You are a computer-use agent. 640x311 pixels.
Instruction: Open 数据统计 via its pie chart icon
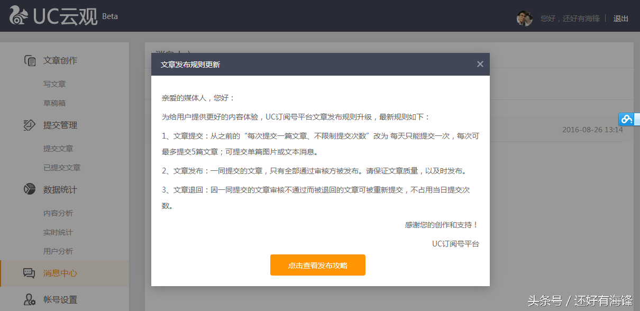point(30,189)
